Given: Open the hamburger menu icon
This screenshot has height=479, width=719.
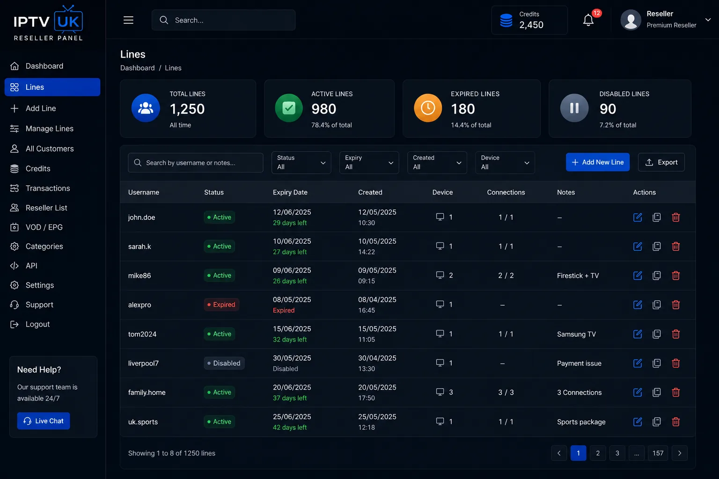Looking at the screenshot, I should tap(128, 20).
